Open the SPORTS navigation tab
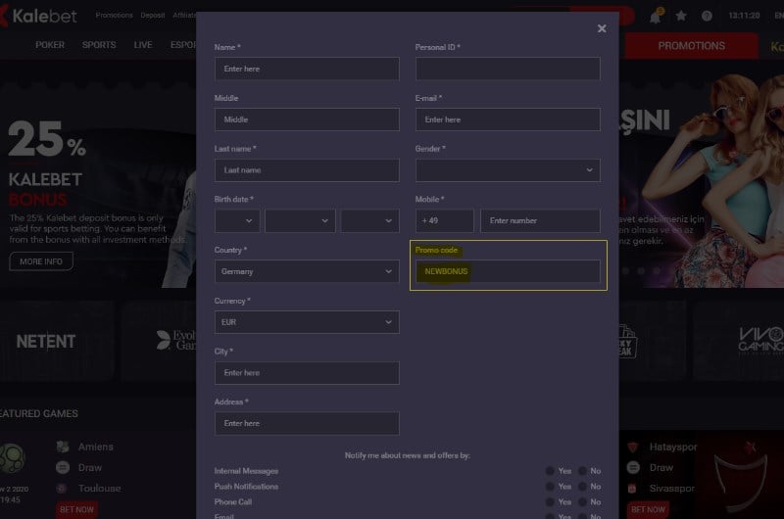This screenshot has height=519, width=784. (99, 45)
